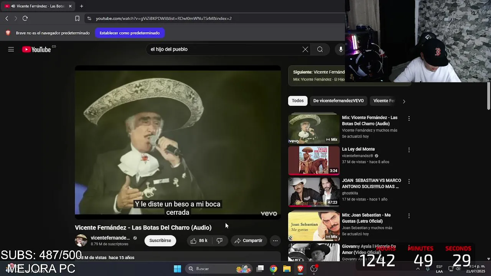Open a new browser tab

click(81, 6)
